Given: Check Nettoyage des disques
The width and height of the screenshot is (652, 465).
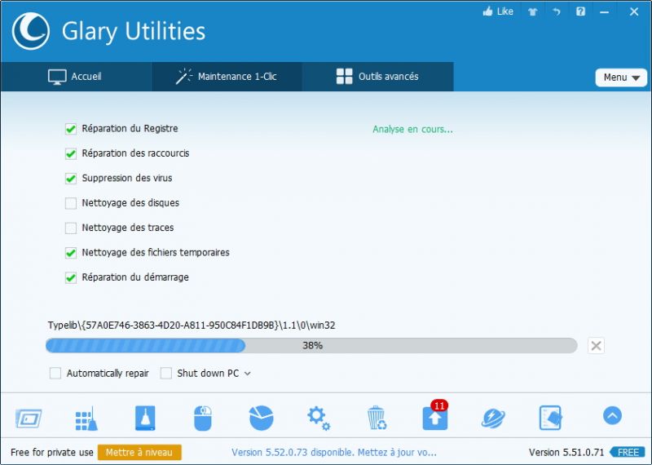Looking at the screenshot, I should coord(71,203).
